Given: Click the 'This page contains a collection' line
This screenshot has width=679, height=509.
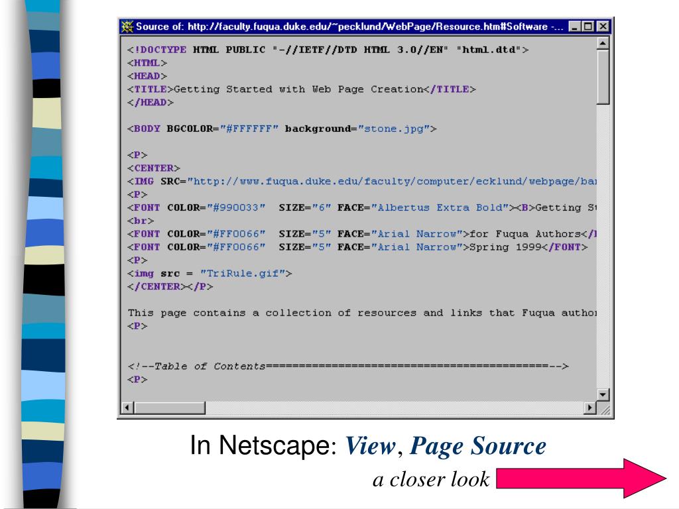Looking at the screenshot, I should (x=362, y=313).
